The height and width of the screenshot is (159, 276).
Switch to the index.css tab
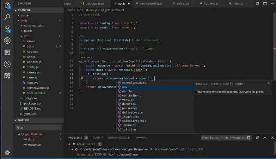click(181, 3)
